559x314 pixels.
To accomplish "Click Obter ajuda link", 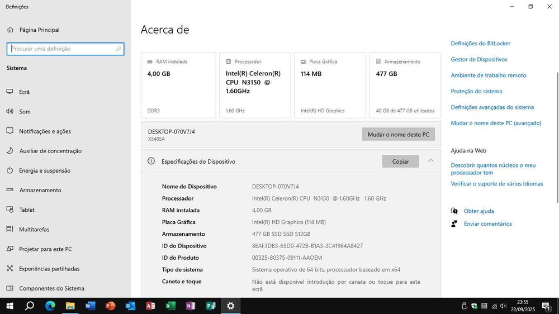I will 479,211.
